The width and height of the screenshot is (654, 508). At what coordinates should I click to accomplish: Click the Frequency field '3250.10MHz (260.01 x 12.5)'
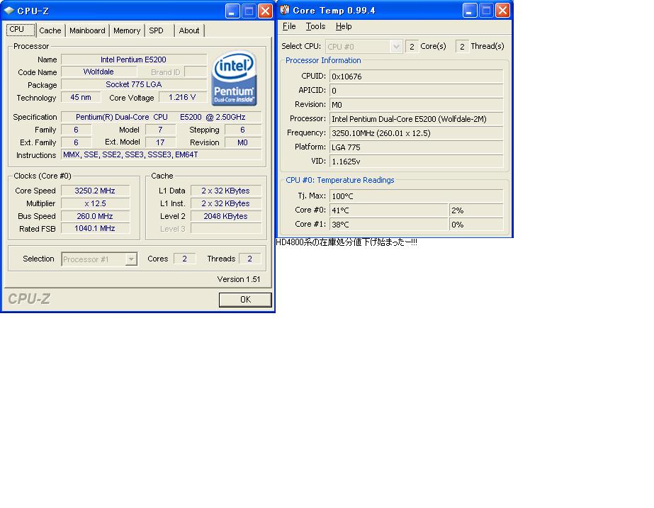point(416,133)
